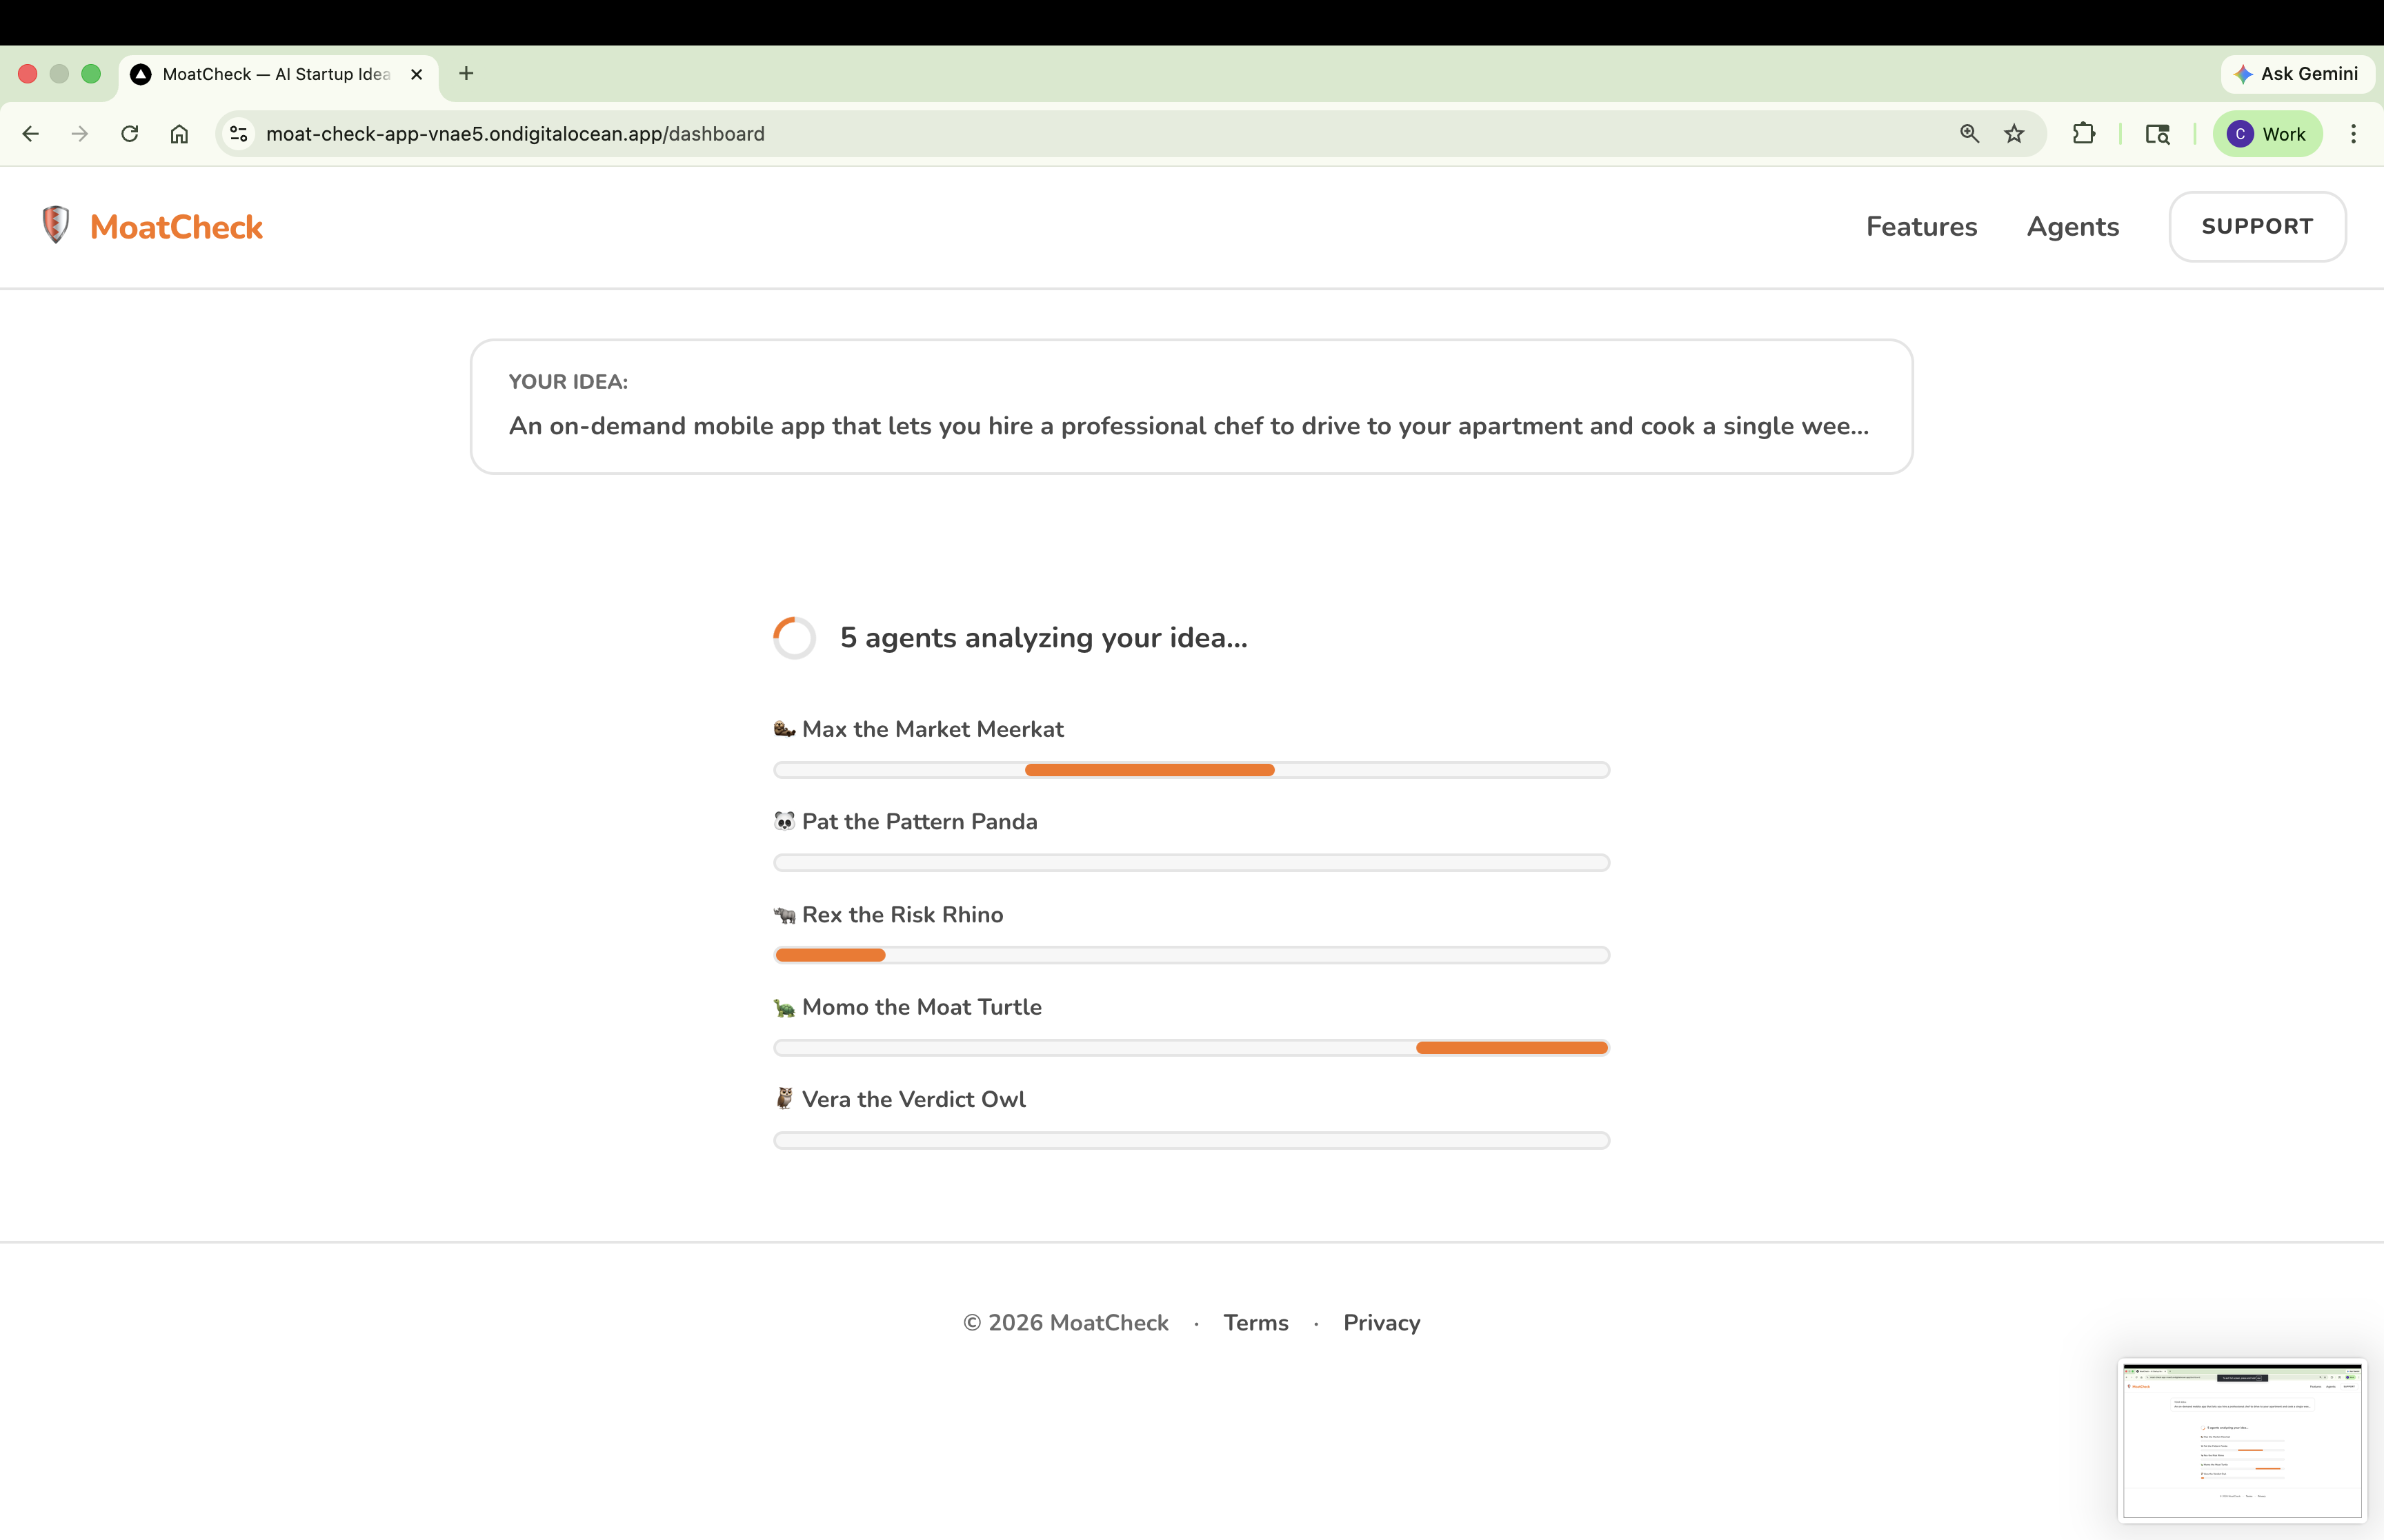Open the zoom magnifier icon in address bar
Viewport: 2384px width, 1540px height.
click(x=1969, y=134)
